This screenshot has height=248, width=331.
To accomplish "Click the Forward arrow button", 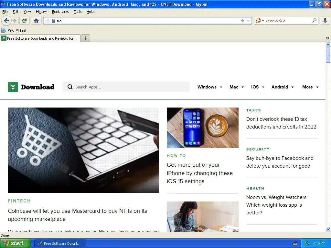I will pos(14,21).
